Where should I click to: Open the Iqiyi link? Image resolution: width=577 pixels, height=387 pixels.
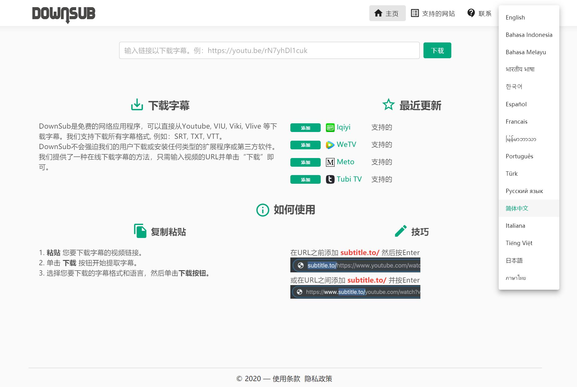(344, 127)
